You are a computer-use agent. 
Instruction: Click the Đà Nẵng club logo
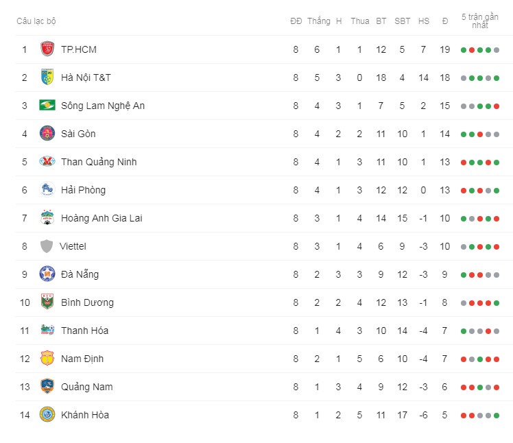[47, 274]
